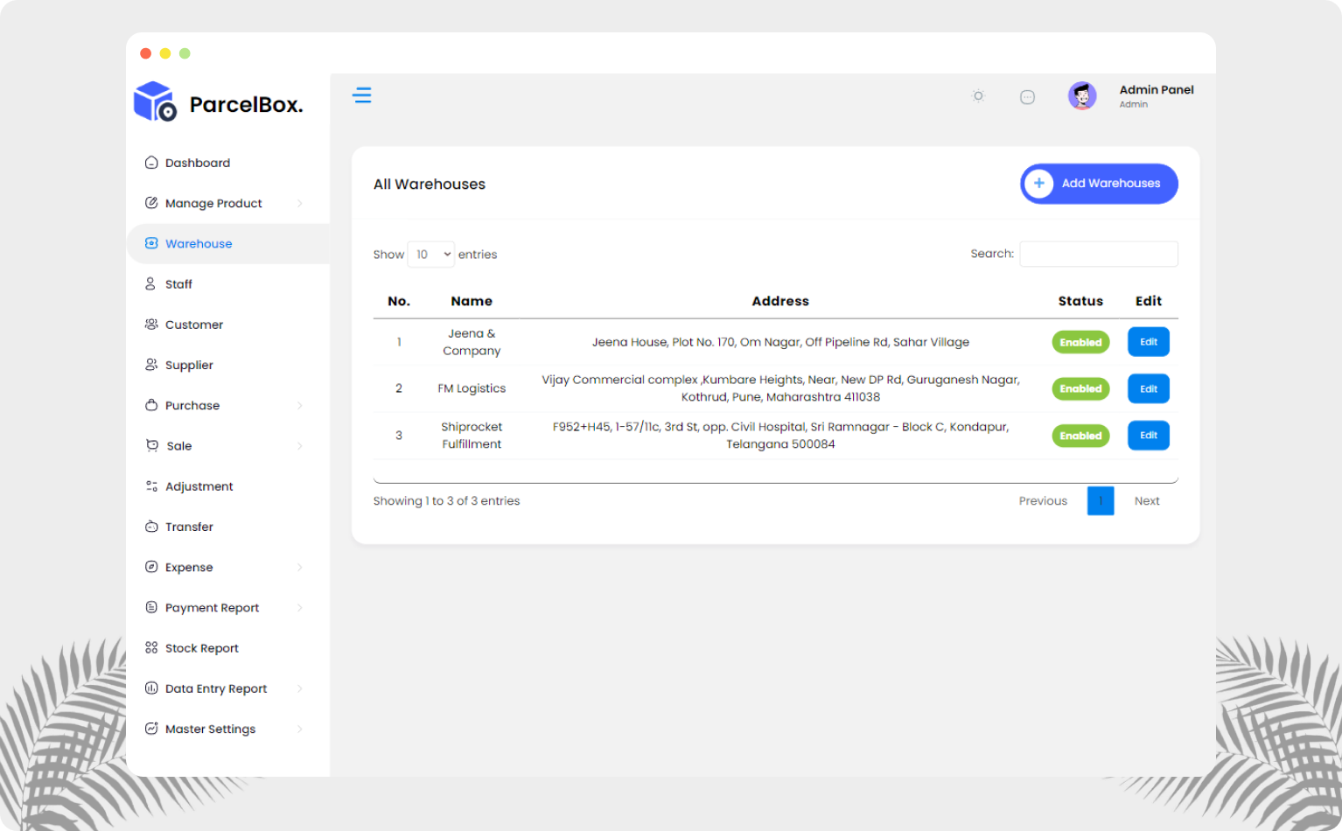Image resolution: width=1342 pixels, height=831 pixels.
Task: Click the Add Warehouses button
Action: pos(1099,184)
